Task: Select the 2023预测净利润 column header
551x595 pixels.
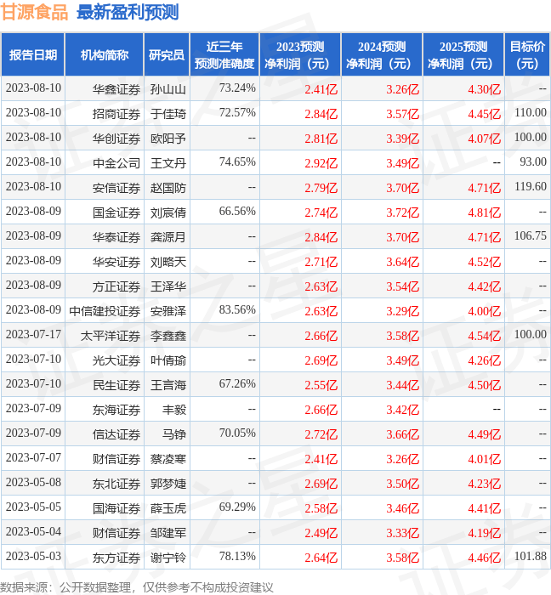Action: click(300, 55)
